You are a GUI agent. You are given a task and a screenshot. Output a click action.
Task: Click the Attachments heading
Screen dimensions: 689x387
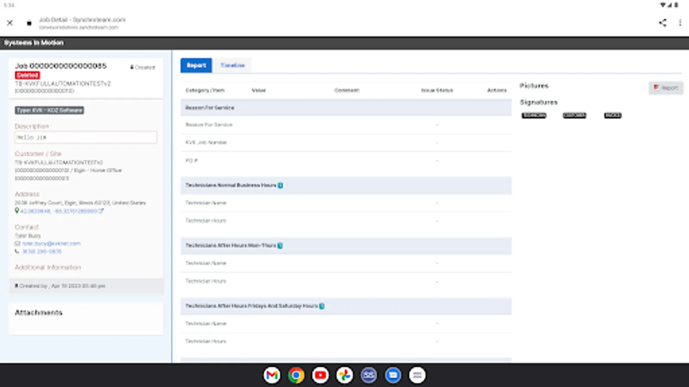(39, 313)
